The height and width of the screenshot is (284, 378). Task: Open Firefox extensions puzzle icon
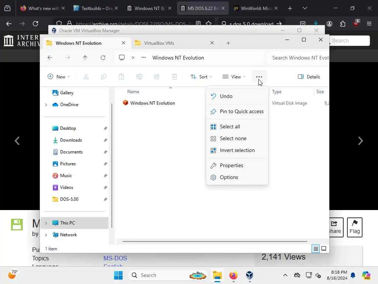point(343,24)
